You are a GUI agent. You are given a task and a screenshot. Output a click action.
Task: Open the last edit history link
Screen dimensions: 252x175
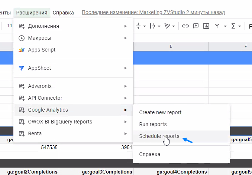[153, 13]
